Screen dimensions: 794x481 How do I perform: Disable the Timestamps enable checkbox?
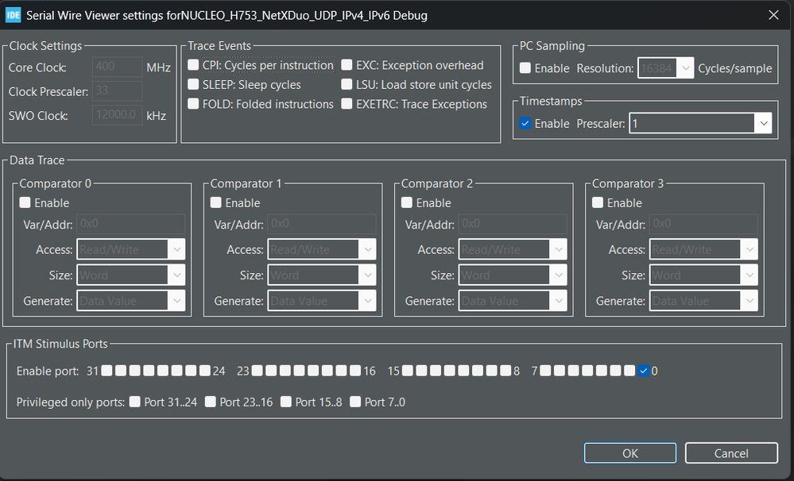point(525,124)
